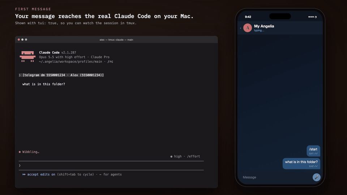Click the "(shift+tab to cycle)" hint
This screenshot has height=195, width=347.
pyautogui.click(x=76, y=174)
